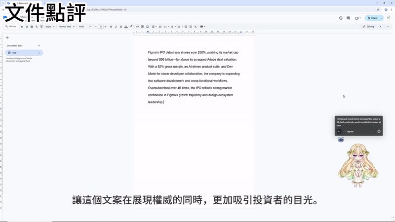The width and height of the screenshot is (395, 222).
Task: Open the Bulleted list dropdown
Action: (x=173, y=27)
